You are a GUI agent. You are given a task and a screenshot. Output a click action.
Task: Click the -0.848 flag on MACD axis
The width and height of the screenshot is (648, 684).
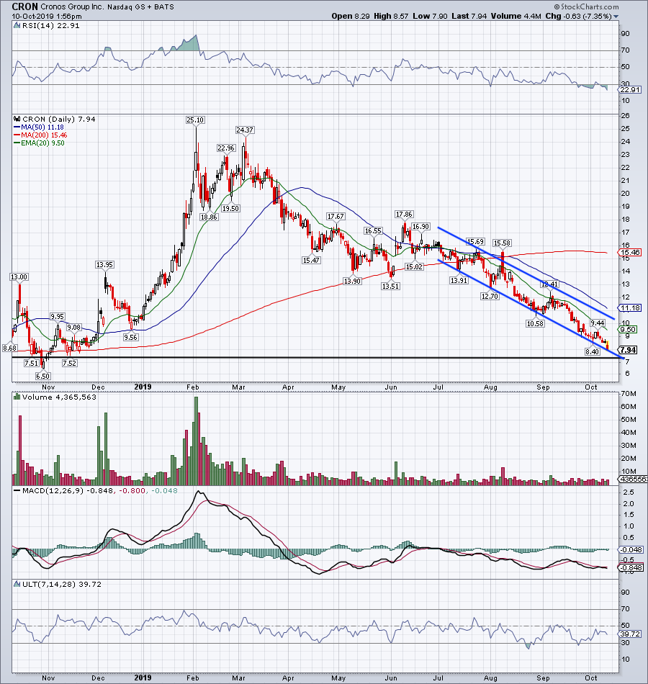point(631,567)
